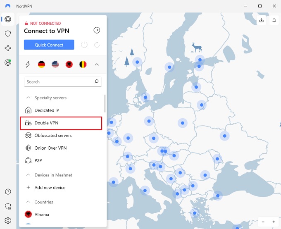Click the reconnect refresh icon
The height and width of the screenshot is (229, 281).
(x=97, y=45)
